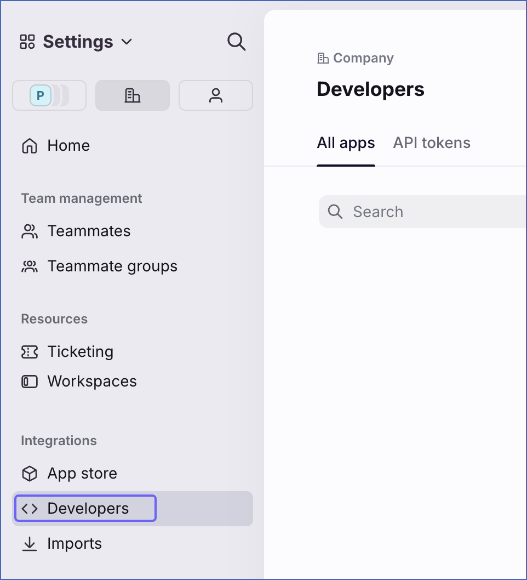Click the Workspaces panel icon
The width and height of the screenshot is (527, 580).
[29, 381]
